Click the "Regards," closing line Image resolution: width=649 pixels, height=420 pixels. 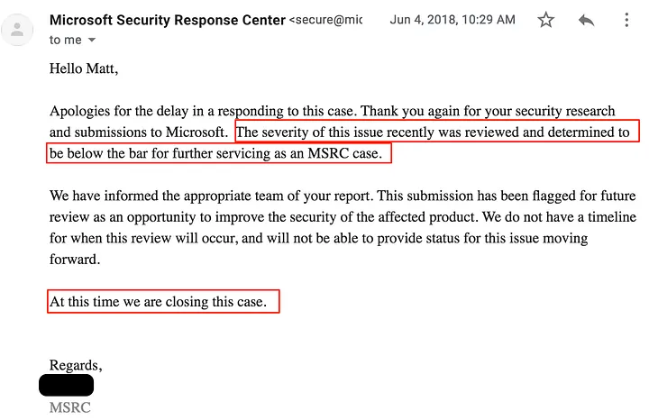click(76, 365)
